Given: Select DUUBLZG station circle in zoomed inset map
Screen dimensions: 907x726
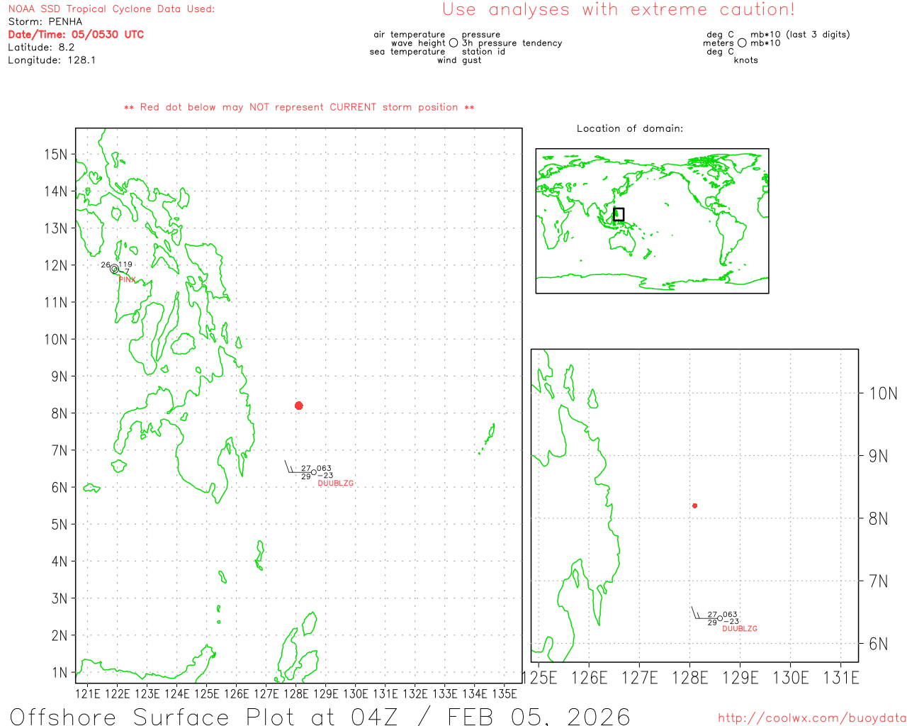Looking at the screenshot, I should tap(720, 619).
